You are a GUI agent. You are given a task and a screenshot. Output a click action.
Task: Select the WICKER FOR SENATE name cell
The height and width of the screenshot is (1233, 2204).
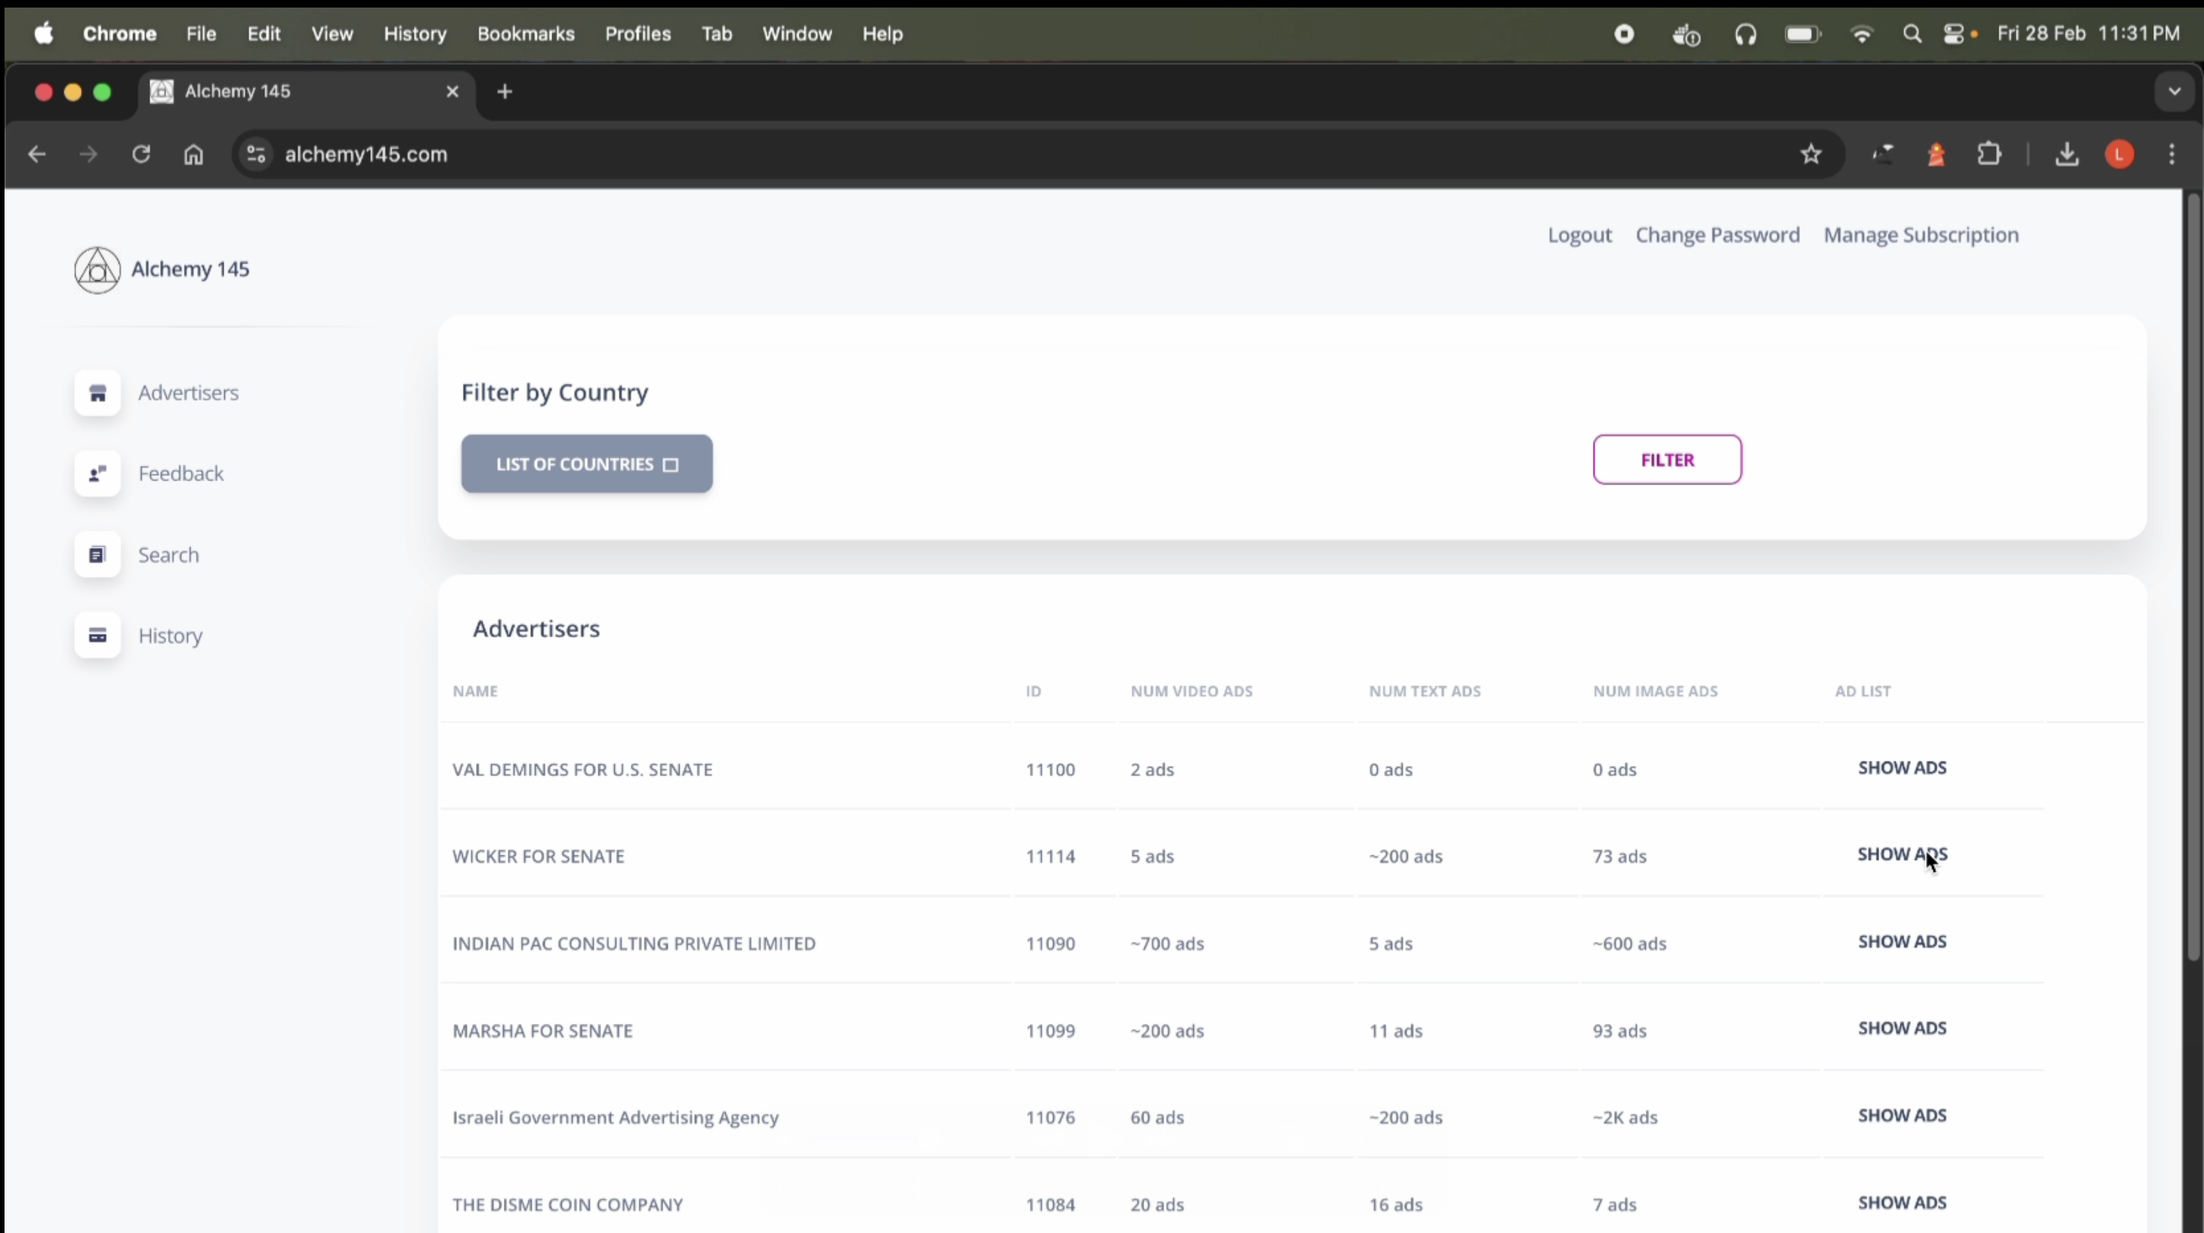click(539, 857)
